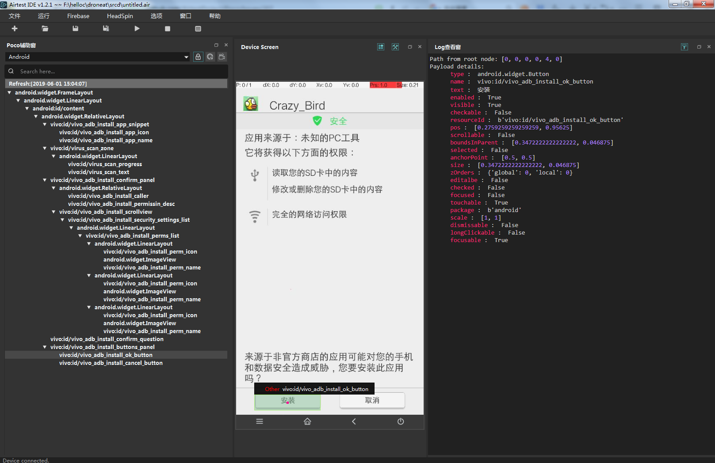Close the Poco assistant panel
715x463 pixels.
(226, 45)
